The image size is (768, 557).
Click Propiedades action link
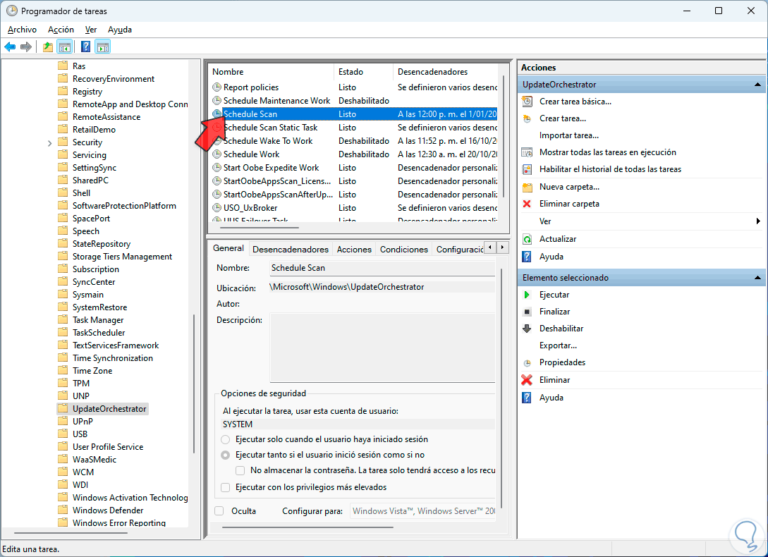click(x=562, y=362)
